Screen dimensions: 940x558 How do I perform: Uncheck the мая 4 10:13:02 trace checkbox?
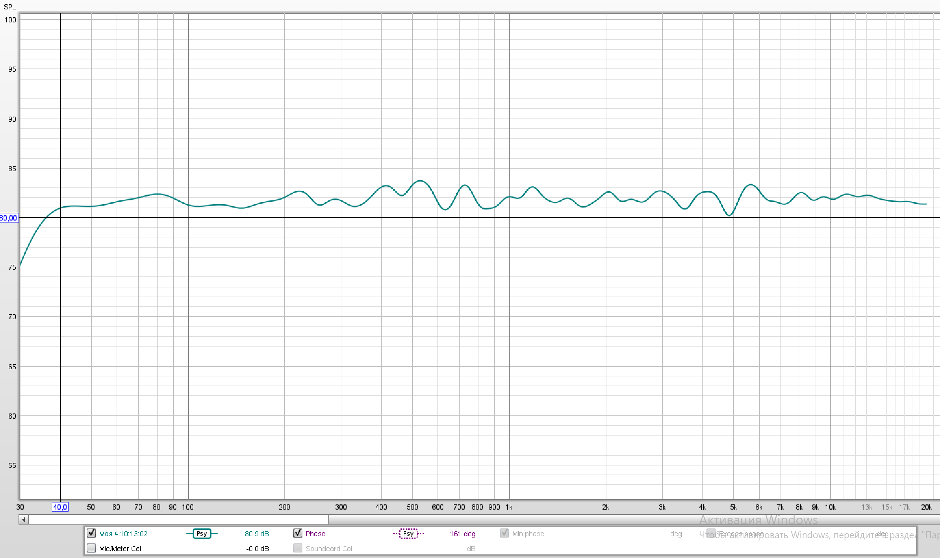click(x=91, y=533)
